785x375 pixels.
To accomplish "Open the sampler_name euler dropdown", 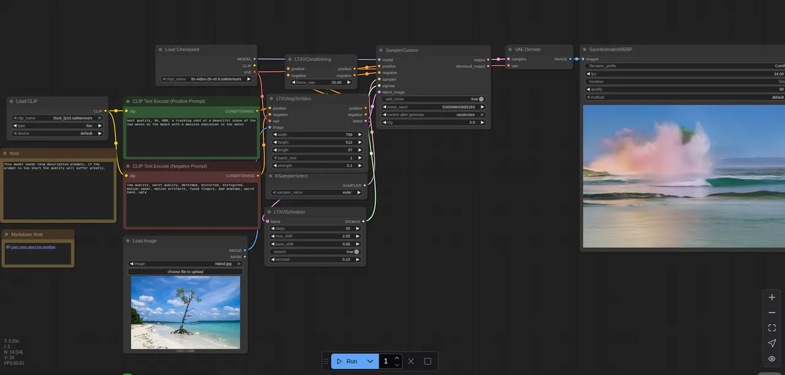I will tap(315, 192).
